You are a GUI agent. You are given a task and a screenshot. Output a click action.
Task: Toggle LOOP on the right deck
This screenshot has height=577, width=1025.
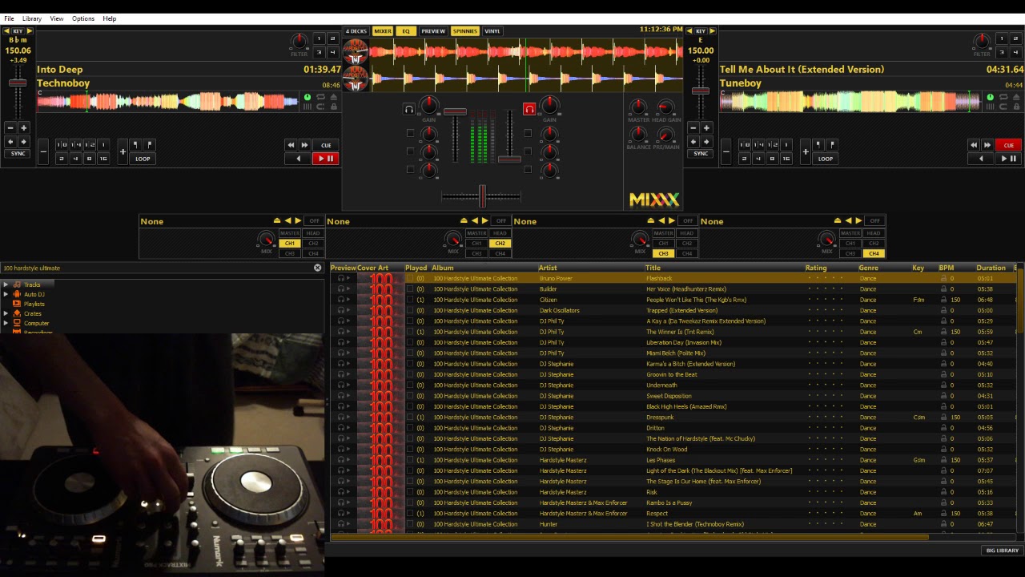tap(826, 159)
